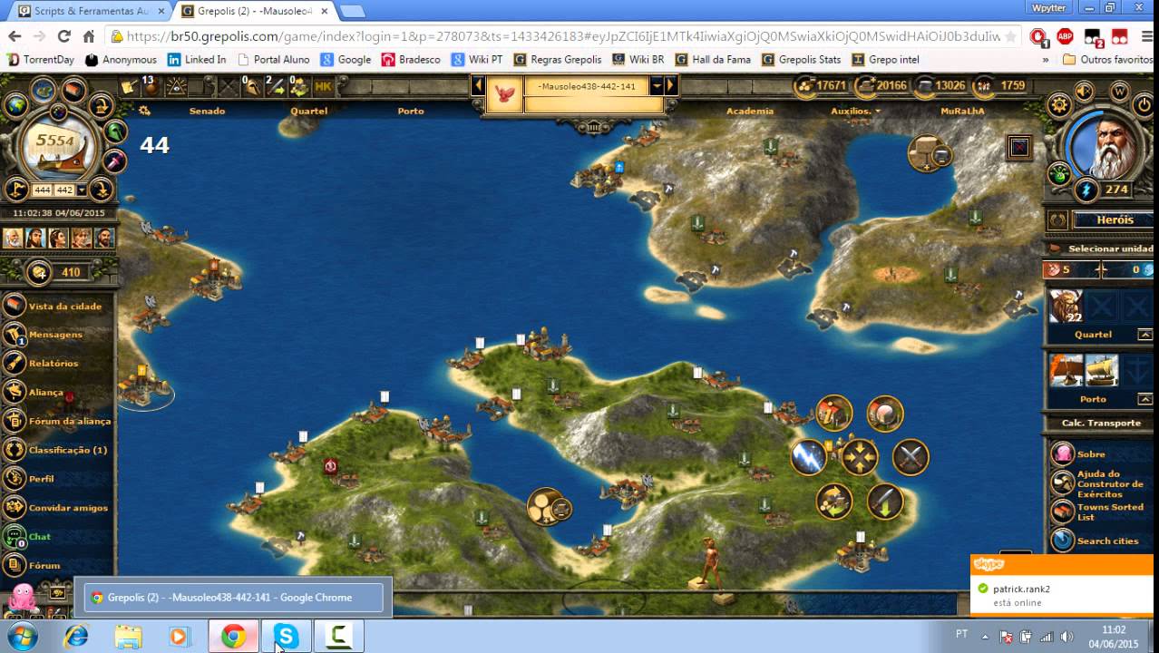Viewport: 1159px width, 653px height.
Task: Collapse the Quartel units panel
Action: [1145, 335]
